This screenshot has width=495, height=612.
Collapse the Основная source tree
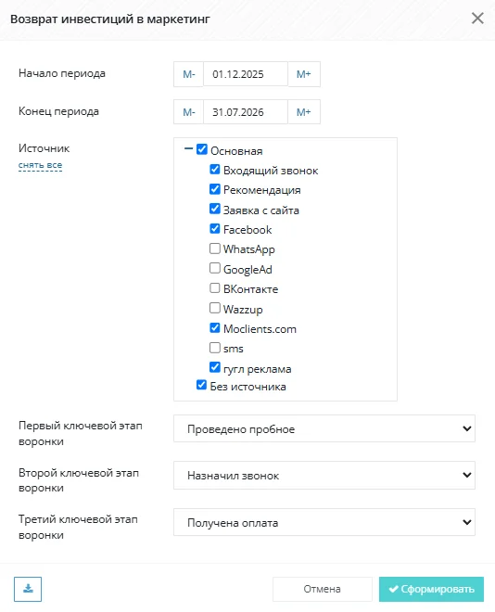tap(188, 148)
